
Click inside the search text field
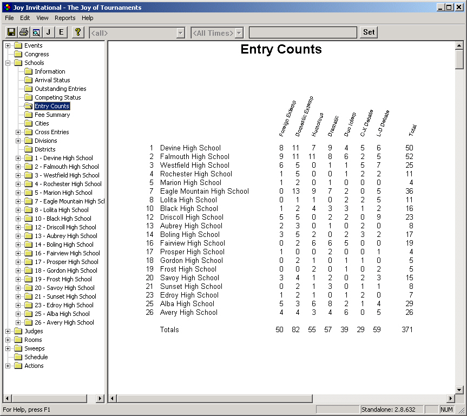click(x=302, y=32)
